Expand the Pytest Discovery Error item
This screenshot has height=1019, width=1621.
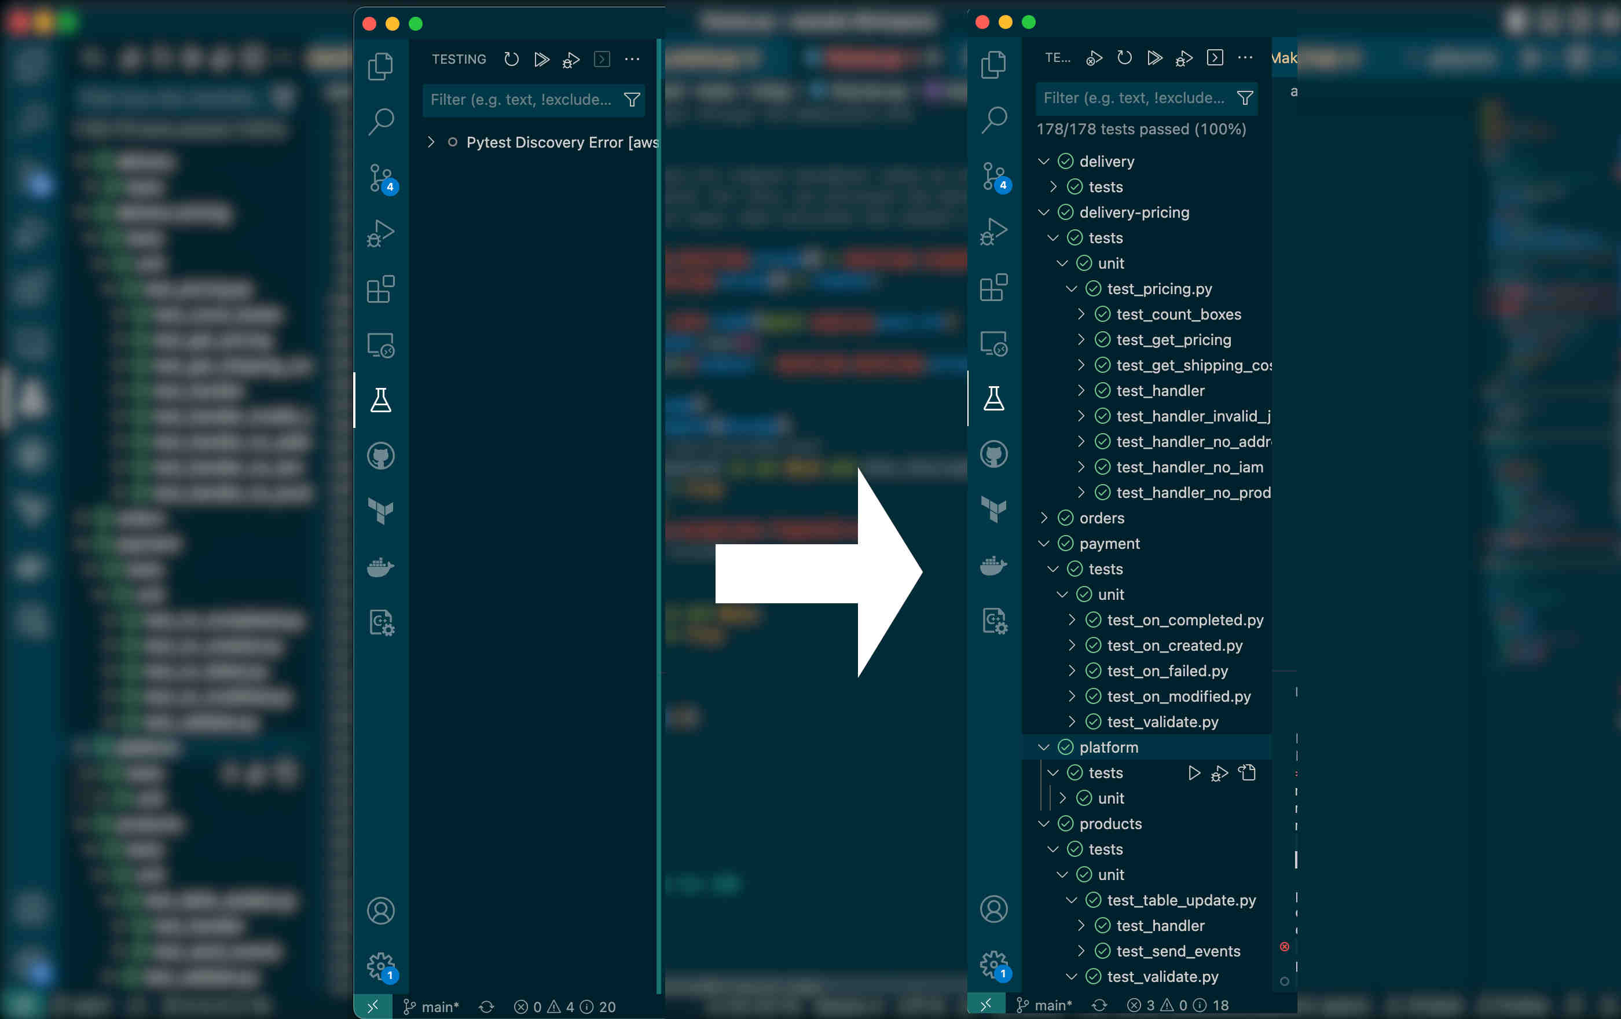431,142
